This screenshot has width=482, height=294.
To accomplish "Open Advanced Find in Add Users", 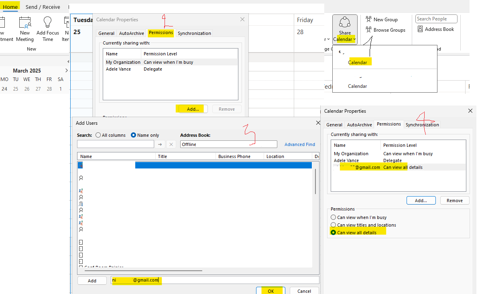I will tap(299, 144).
